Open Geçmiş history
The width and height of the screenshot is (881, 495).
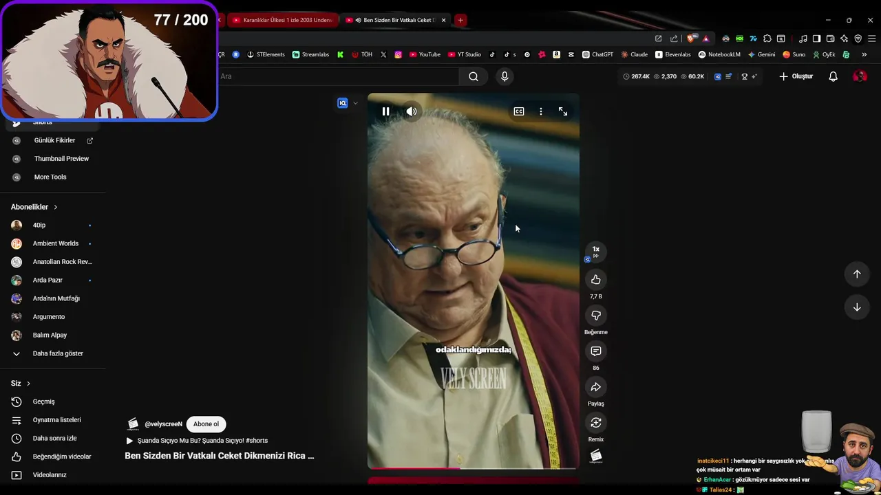click(x=52, y=401)
